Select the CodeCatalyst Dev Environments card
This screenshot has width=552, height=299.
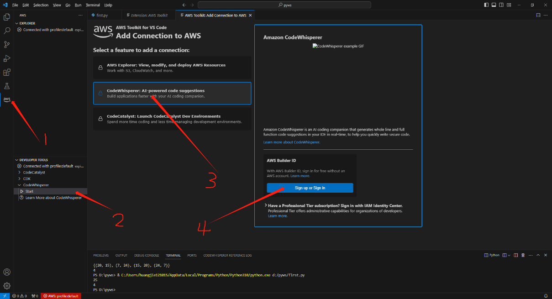172,119
